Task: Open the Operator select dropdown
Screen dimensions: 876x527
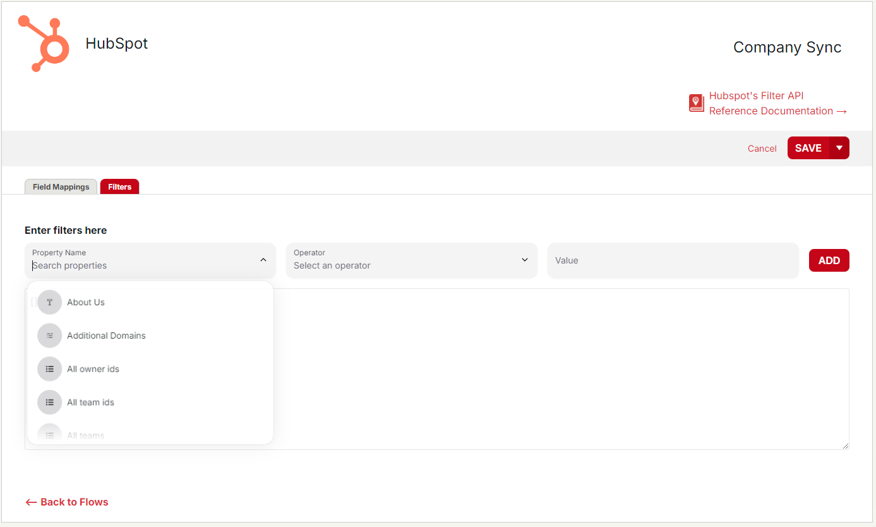Action: 412,260
